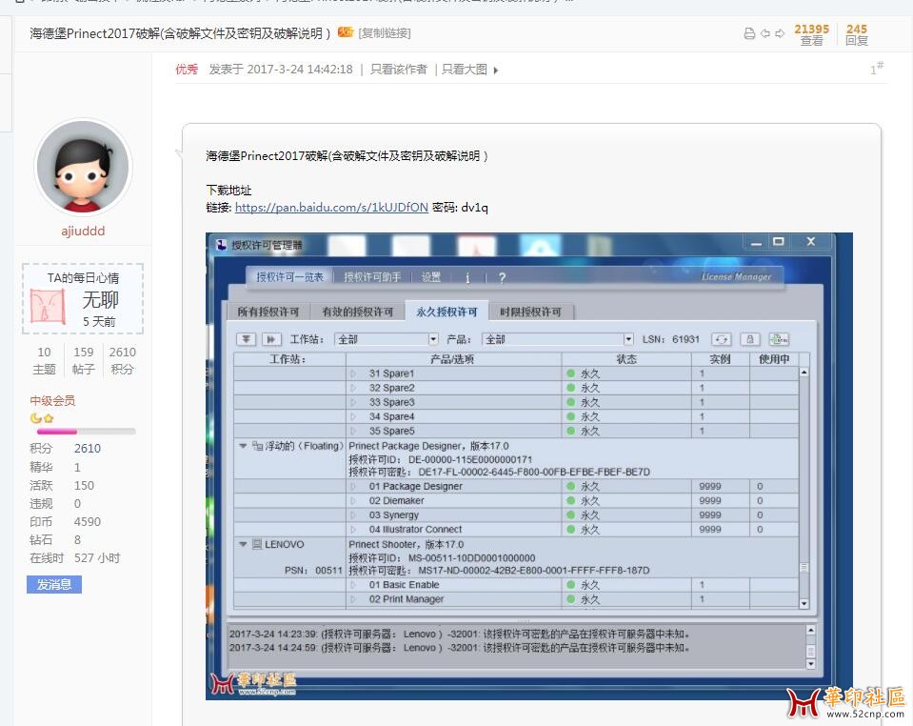Open the 产品 dropdown showing 全部
Image resolution: width=913 pixels, height=726 pixels.
pos(557,339)
